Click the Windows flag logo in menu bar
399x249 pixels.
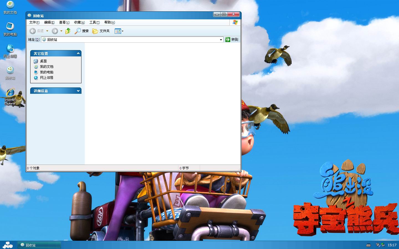point(235,22)
